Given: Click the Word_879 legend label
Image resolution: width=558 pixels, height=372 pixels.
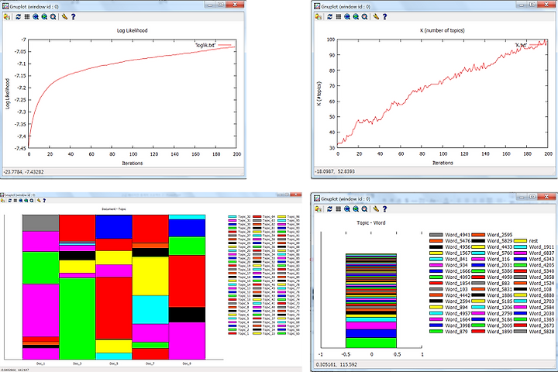Looking at the screenshot, I should [456, 332].
